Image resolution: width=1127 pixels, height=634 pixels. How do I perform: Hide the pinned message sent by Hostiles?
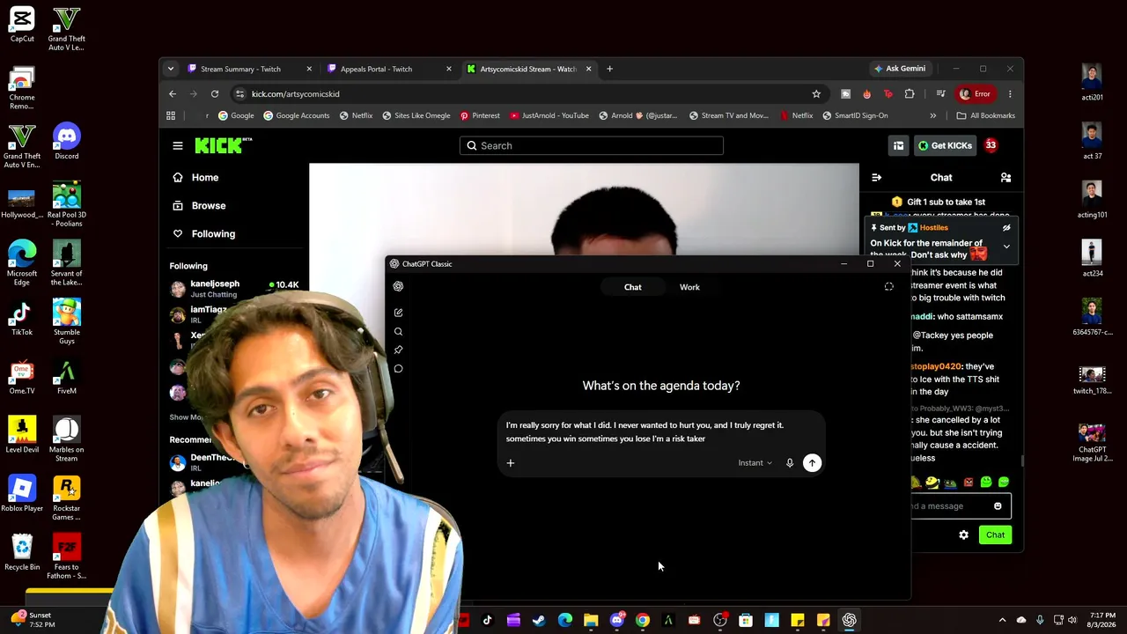pos(1006,228)
